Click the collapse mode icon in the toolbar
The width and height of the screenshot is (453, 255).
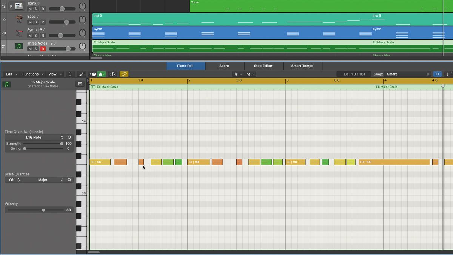[71, 74]
